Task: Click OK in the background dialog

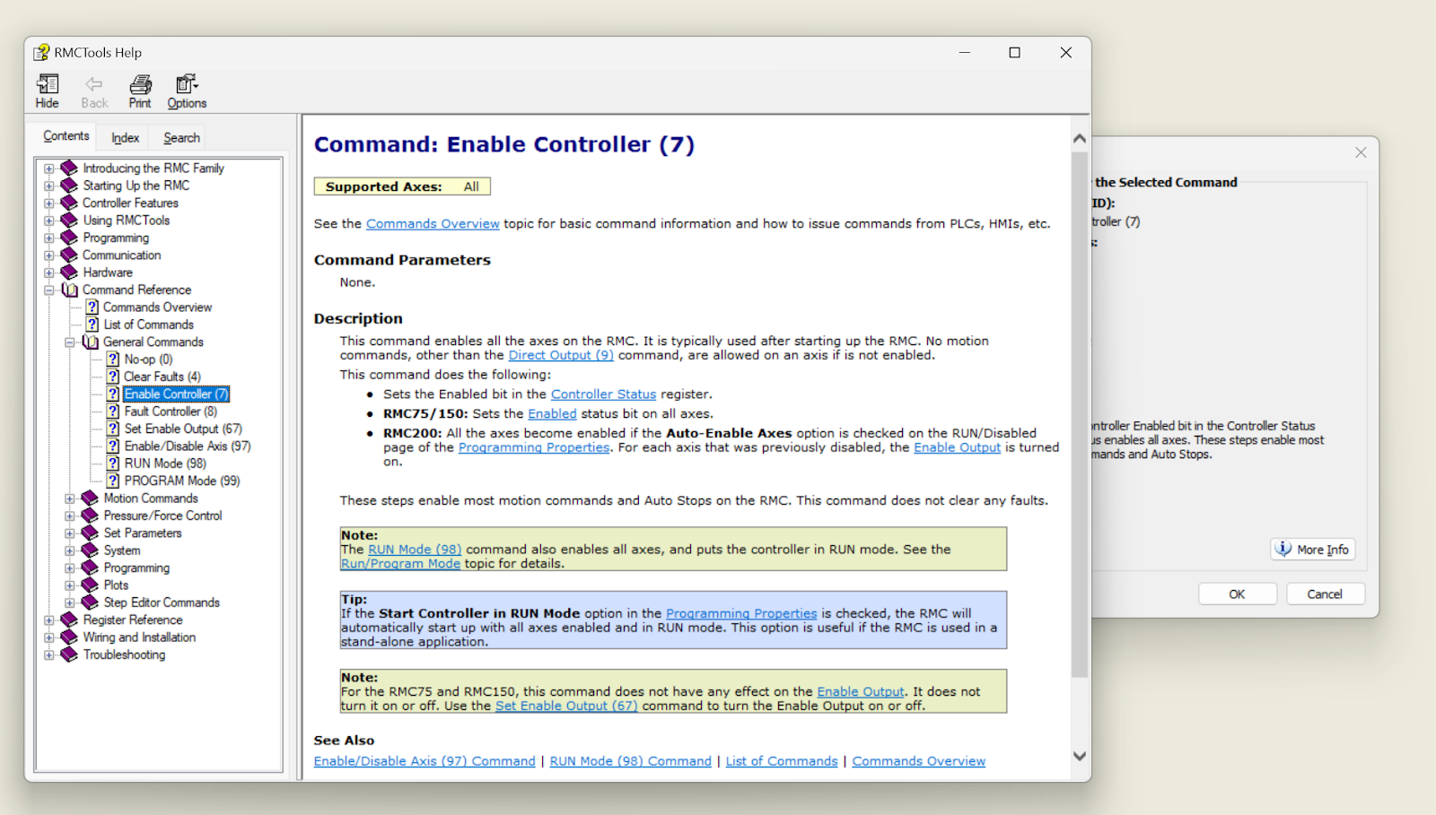Action: point(1237,594)
